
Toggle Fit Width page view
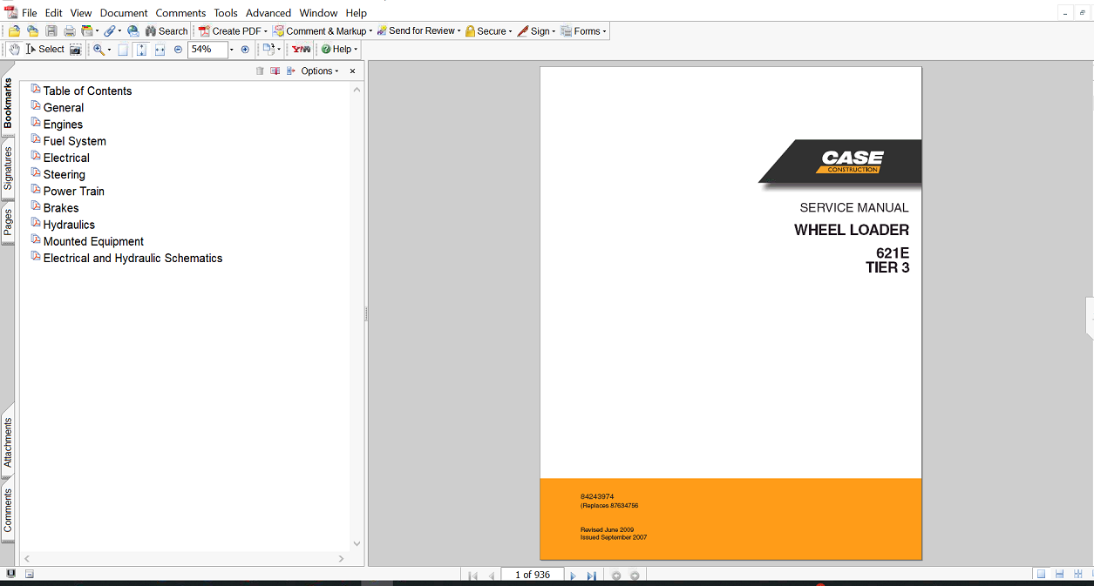pyautogui.click(x=160, y=50)
